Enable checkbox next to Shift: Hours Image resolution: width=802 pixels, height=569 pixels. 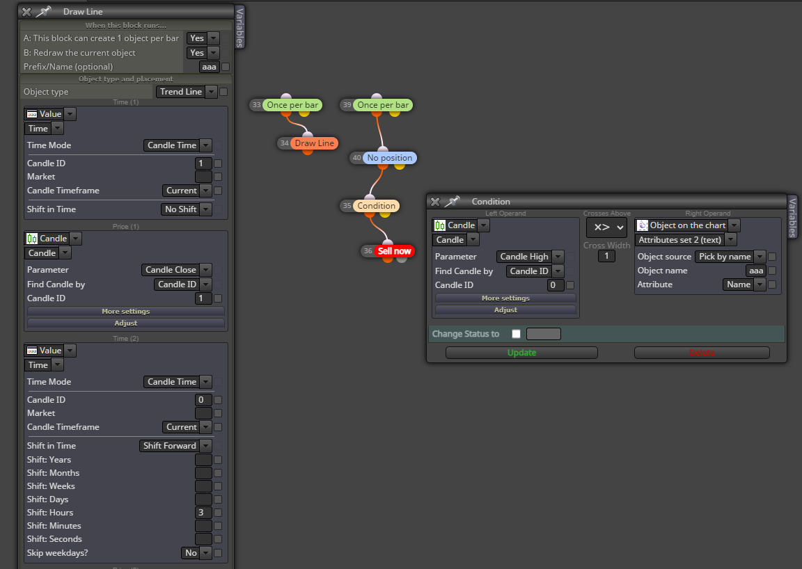(218, 512)
